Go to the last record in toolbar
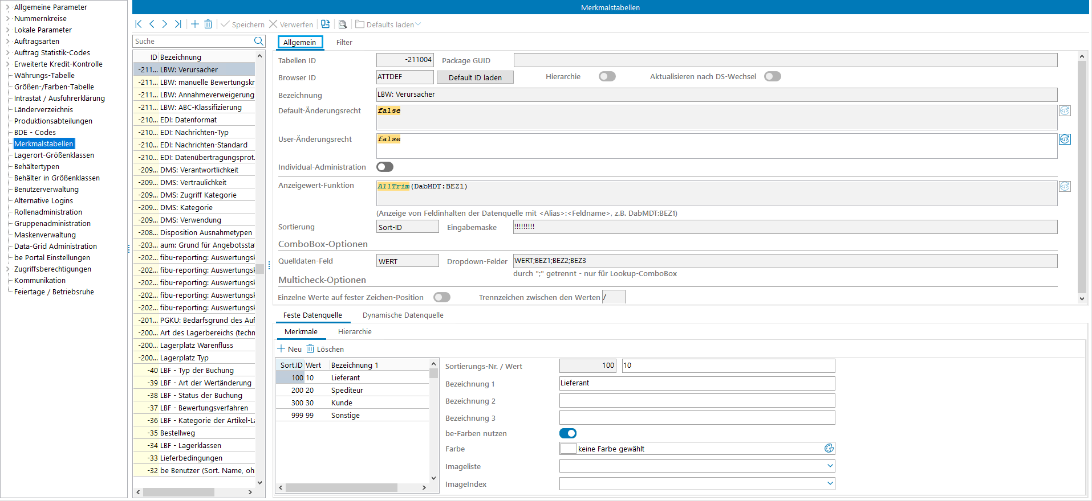Screen dimensions: 1092x501 pos(178,24)
